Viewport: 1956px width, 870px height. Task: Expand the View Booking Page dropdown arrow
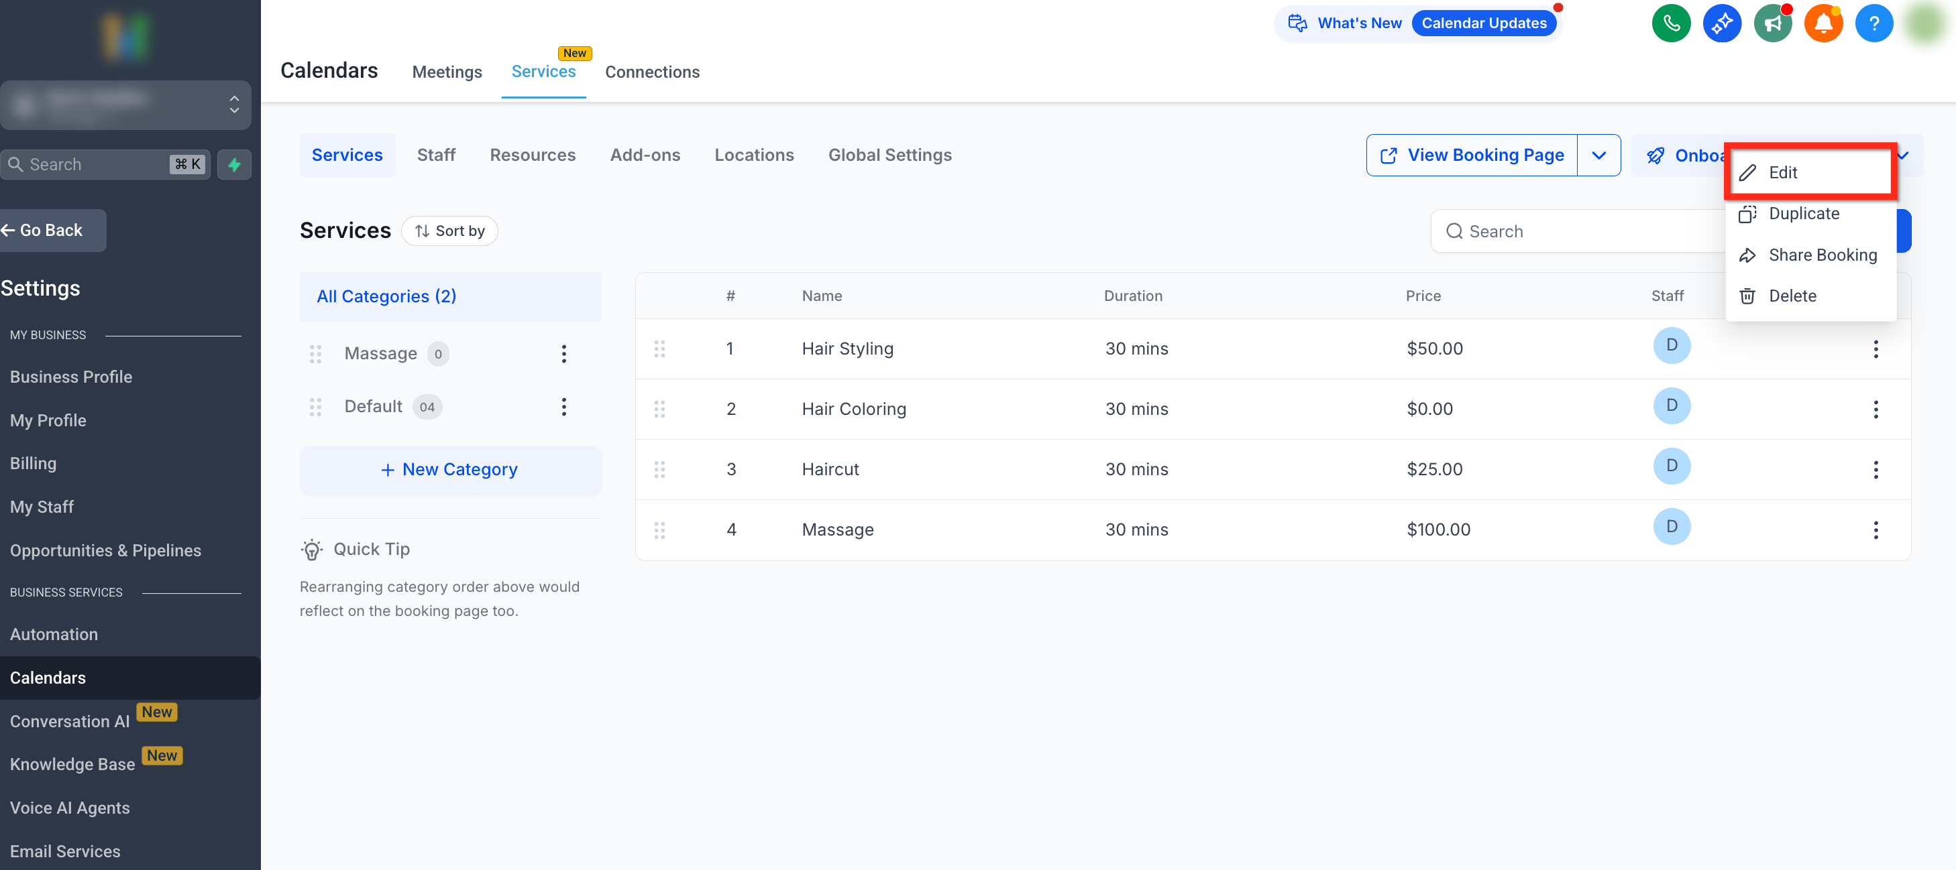coord(1598,156)
